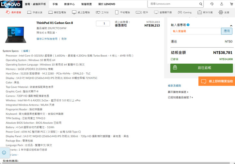
Task: Open the user account icon
Action: click(x=222, y=4)
